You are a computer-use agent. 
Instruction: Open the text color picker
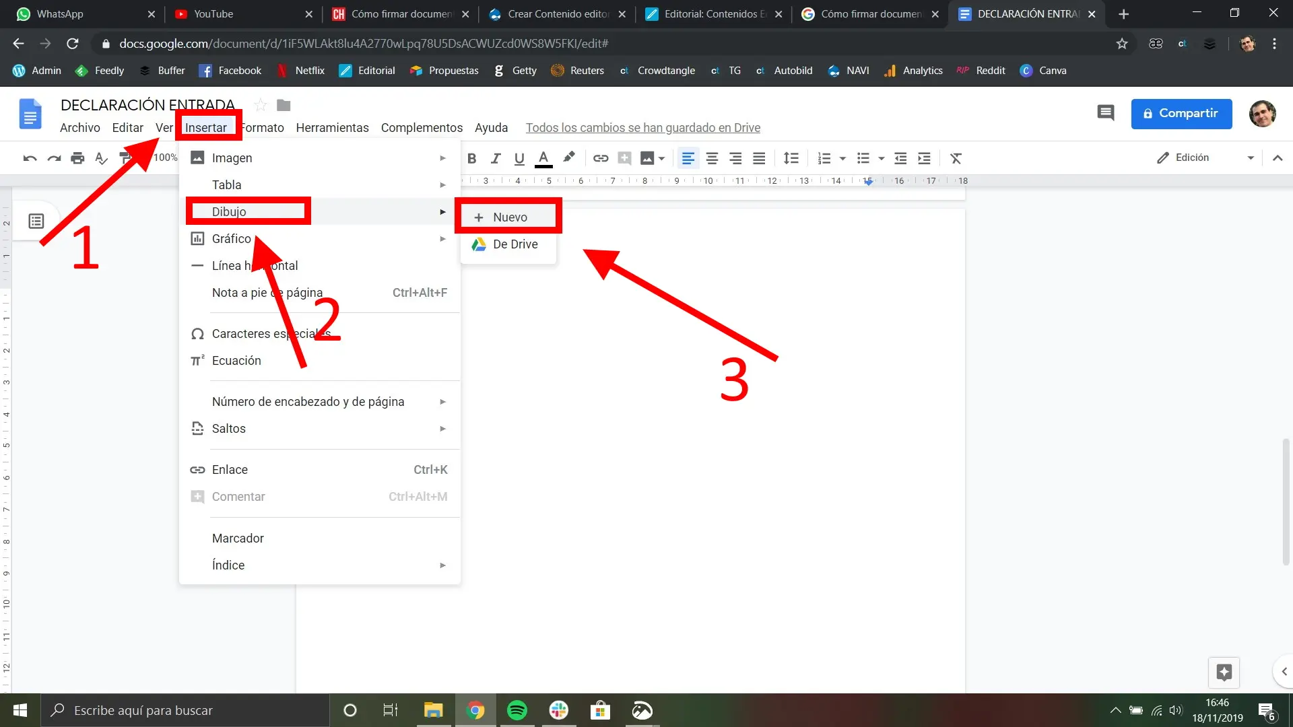pos(543,158)
